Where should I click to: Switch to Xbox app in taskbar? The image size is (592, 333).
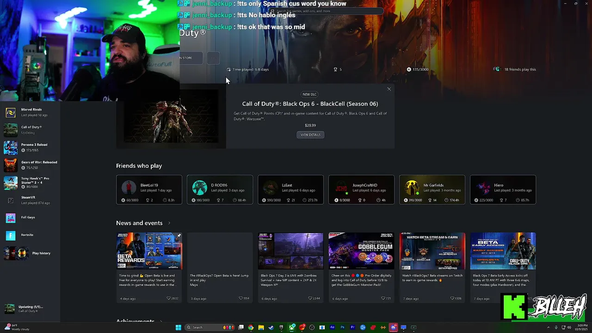click(292, 327)
